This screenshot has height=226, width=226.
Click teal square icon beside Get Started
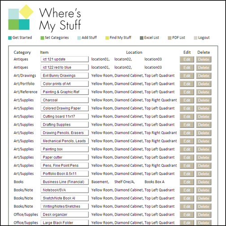click(10, 38)
